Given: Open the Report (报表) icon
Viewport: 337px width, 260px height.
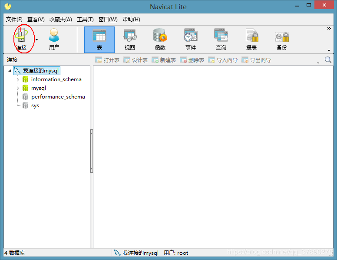Looking at the screenshot, I should (251, 40).
